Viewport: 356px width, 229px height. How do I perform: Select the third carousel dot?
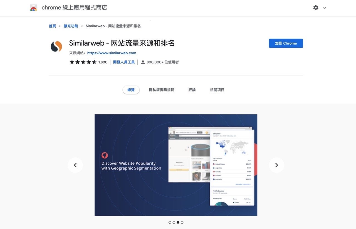(x=178, y=222)
